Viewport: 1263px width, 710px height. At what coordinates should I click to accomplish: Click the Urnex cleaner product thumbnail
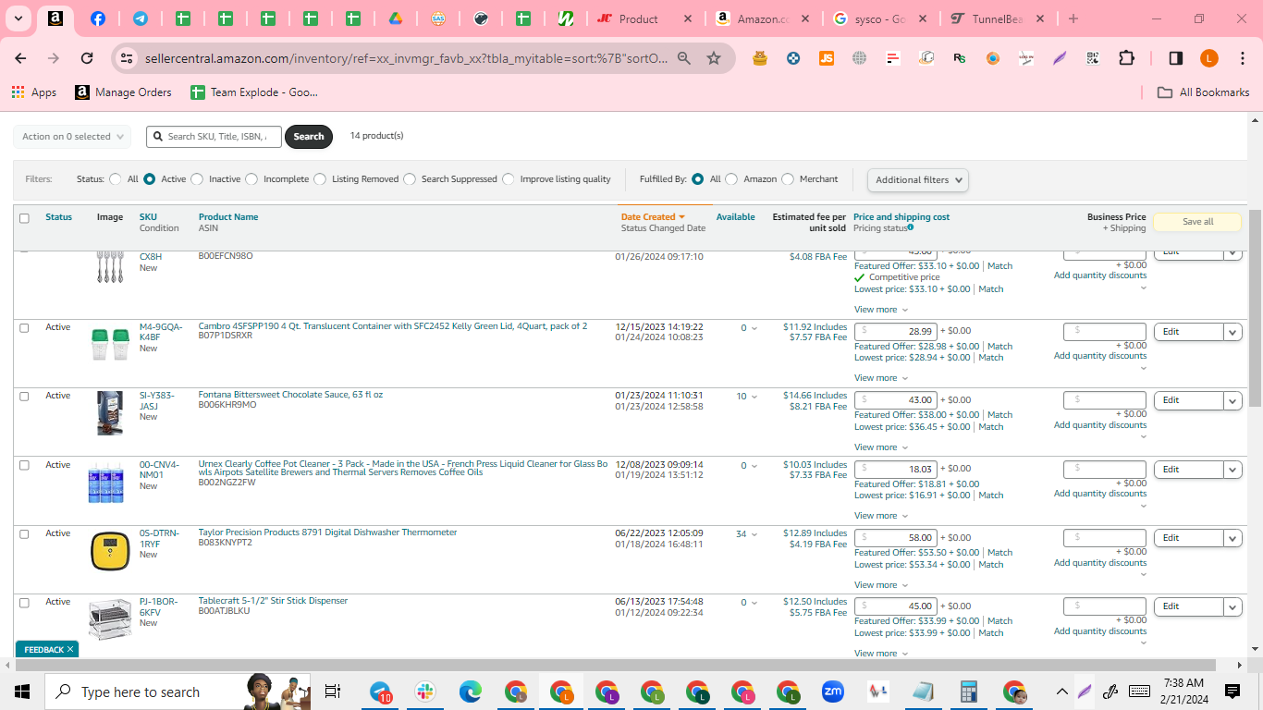pos(106,484)
